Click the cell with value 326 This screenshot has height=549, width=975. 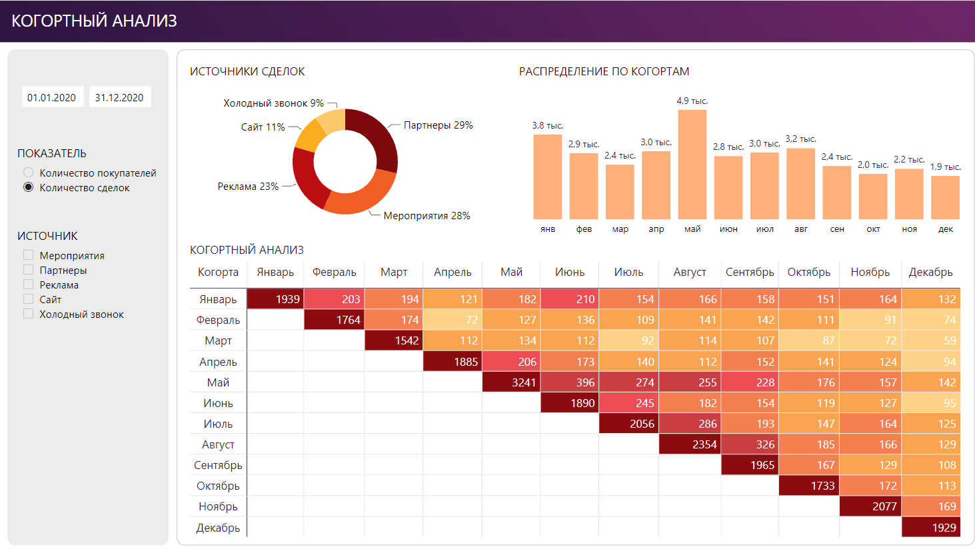point(750,444)
